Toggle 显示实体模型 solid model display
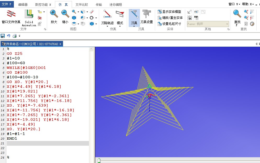 pos(169,12)
